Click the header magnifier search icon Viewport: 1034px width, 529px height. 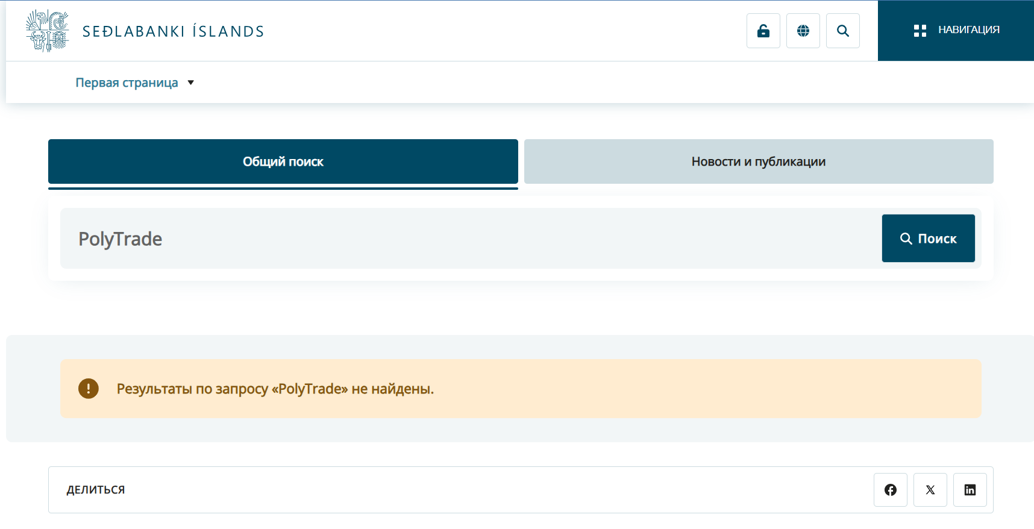[843, 31]
